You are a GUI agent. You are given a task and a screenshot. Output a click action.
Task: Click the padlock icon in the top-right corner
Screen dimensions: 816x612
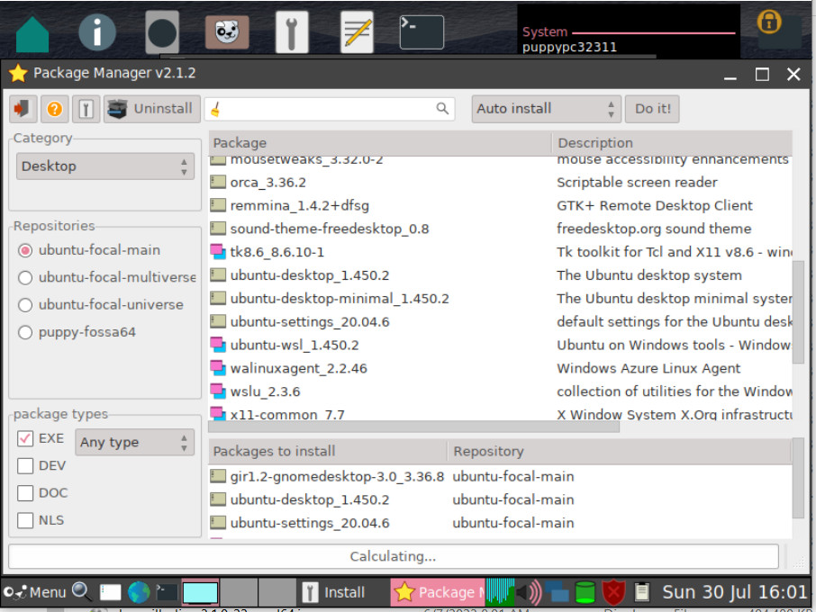(769, 22)
